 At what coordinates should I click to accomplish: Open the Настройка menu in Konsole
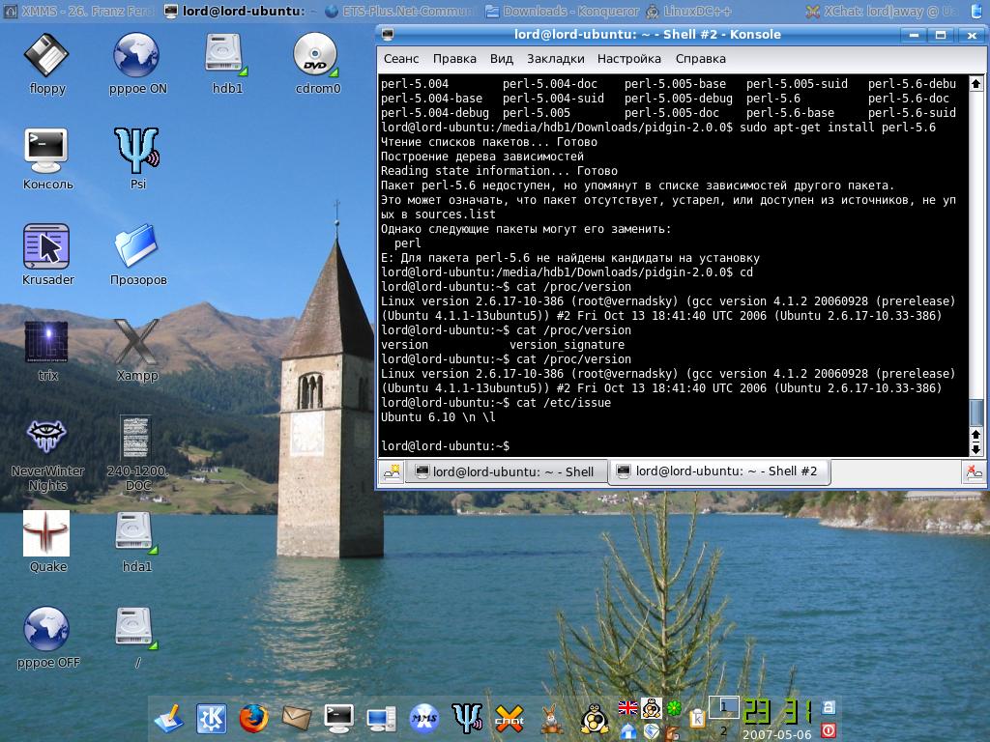pos(628,59)
